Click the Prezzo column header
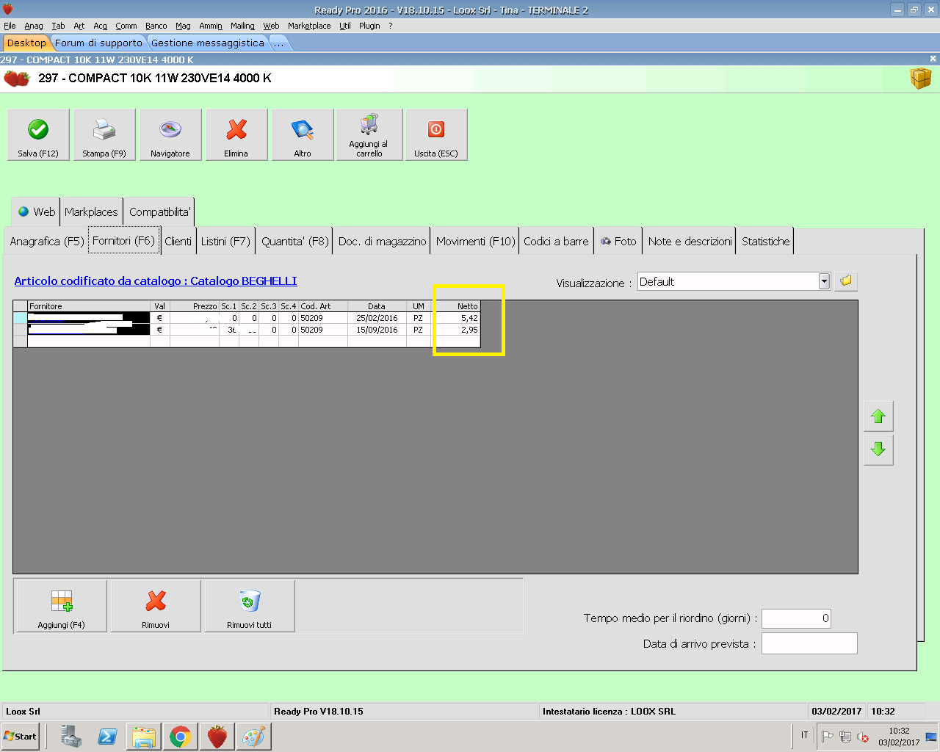Image resolution: width=940 pixels, height=752 pixels. point(195,306)
